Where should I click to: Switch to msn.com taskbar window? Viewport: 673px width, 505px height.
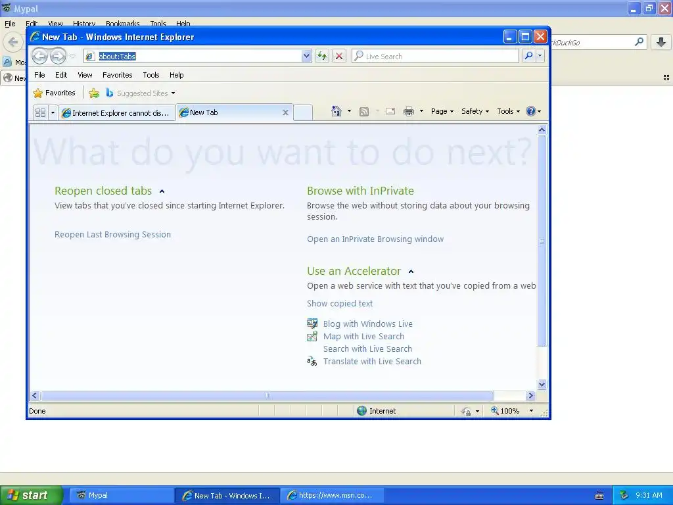332,496
